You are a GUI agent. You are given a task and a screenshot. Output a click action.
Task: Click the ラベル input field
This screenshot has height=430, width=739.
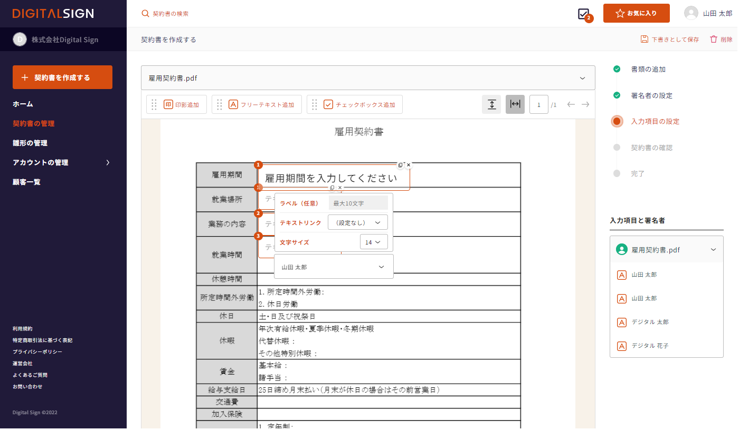pos(358,203)
